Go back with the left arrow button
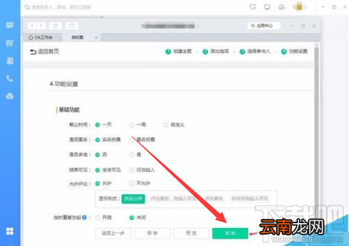The image size is (349, 246). (x=32, y=26)
